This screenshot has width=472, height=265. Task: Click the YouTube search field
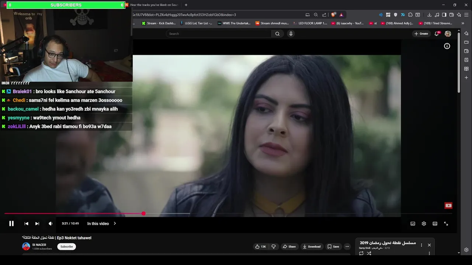(219, 33)
